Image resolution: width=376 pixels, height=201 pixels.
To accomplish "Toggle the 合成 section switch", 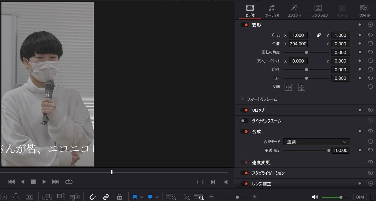I will coord(244,131).
